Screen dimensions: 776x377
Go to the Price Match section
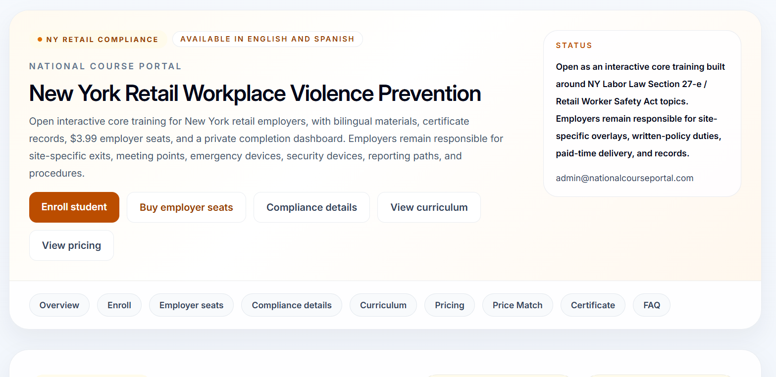point(517,305)
